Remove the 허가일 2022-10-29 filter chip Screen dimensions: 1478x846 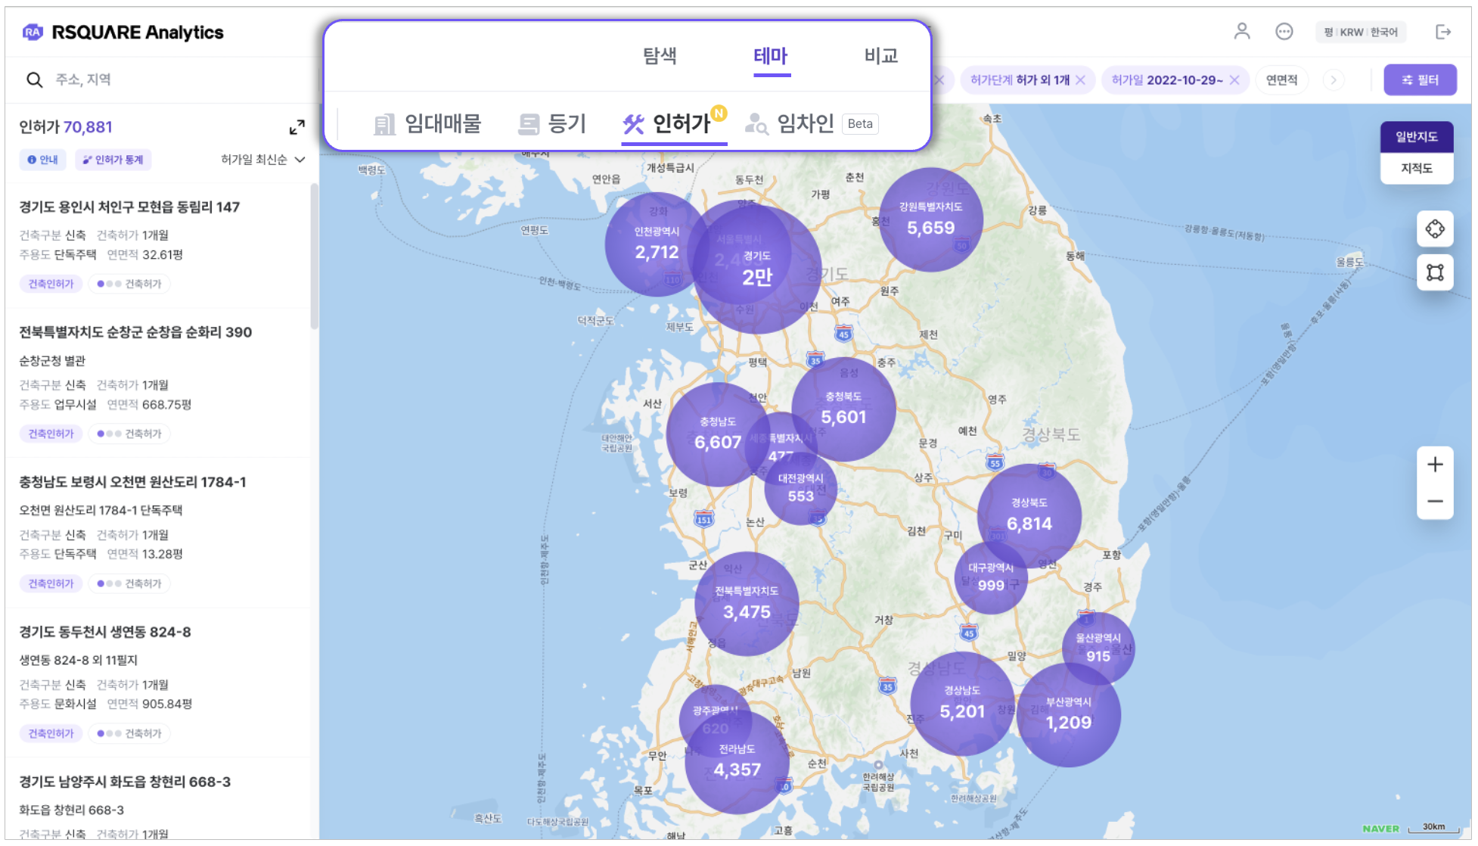click(1234, 80)
